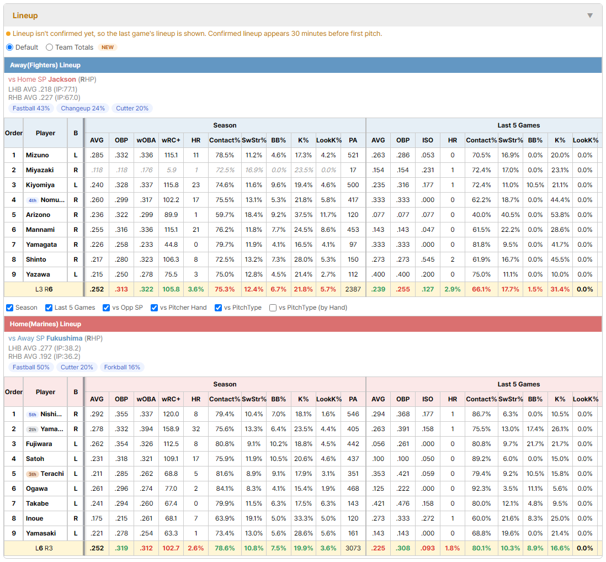Click the 2th badge beside Yama...
The image size is (606, 562).
pyautogui.click(x=33, y=430)
